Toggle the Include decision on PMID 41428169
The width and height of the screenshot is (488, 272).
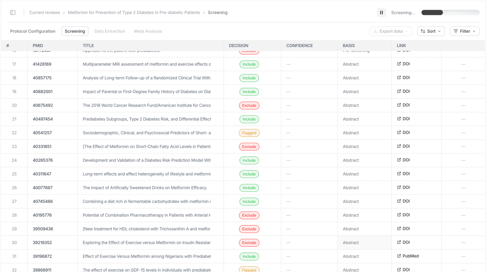click(249, 64)
